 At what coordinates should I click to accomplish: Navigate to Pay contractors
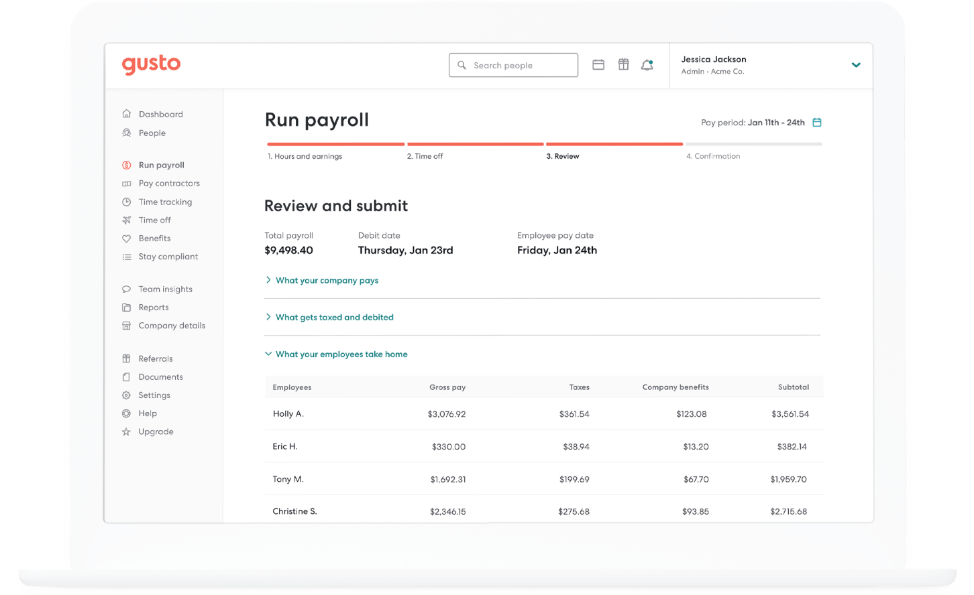pos(168,183)
